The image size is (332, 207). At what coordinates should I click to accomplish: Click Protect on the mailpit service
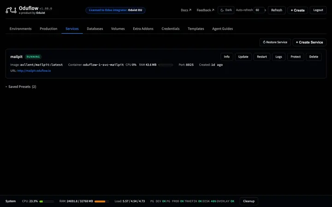(x=296, y=57)
